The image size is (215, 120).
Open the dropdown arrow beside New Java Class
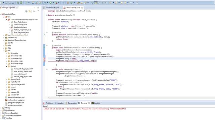[x=74, y=3]
